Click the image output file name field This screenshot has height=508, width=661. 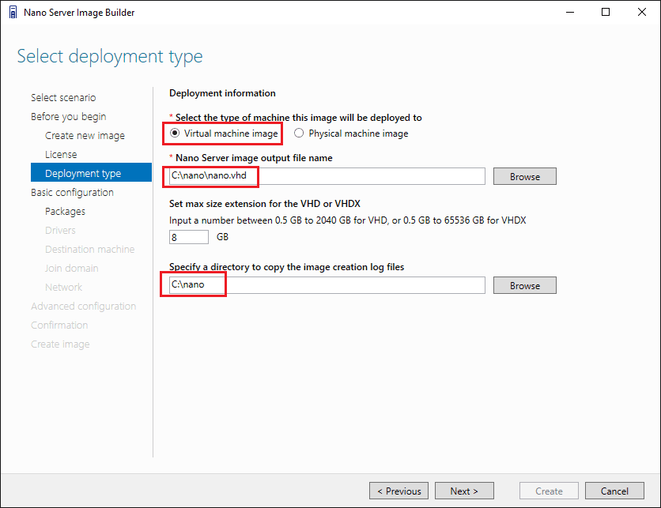[326, 176]
